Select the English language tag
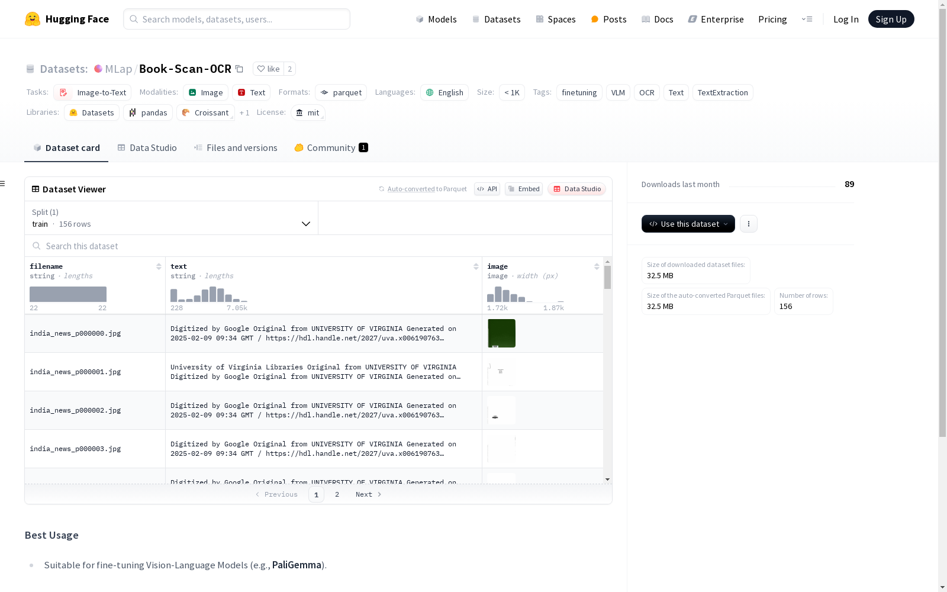947x592 pixels. click(x=444, y=92)
